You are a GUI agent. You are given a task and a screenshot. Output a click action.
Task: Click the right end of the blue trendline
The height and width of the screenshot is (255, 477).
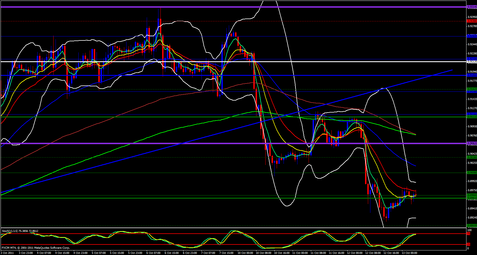coord(452,70)
